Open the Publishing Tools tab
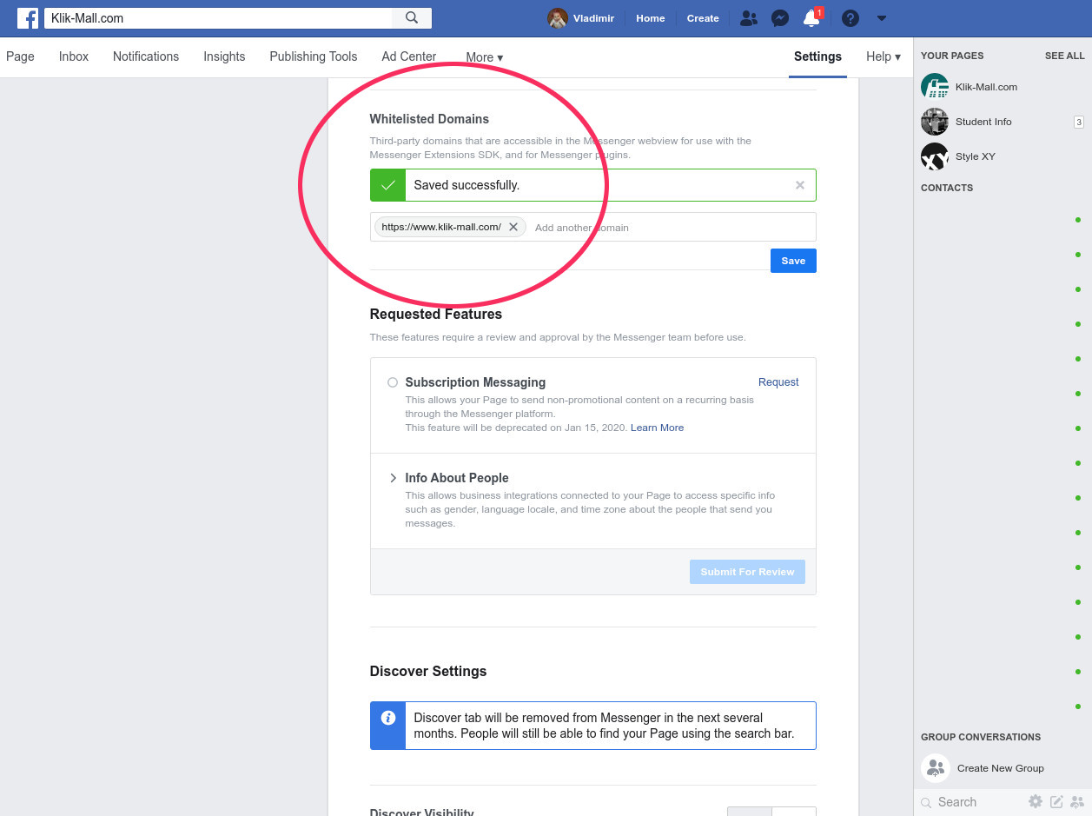The image size is (1092, 816). pyautogui.click(x=313, y=56)
